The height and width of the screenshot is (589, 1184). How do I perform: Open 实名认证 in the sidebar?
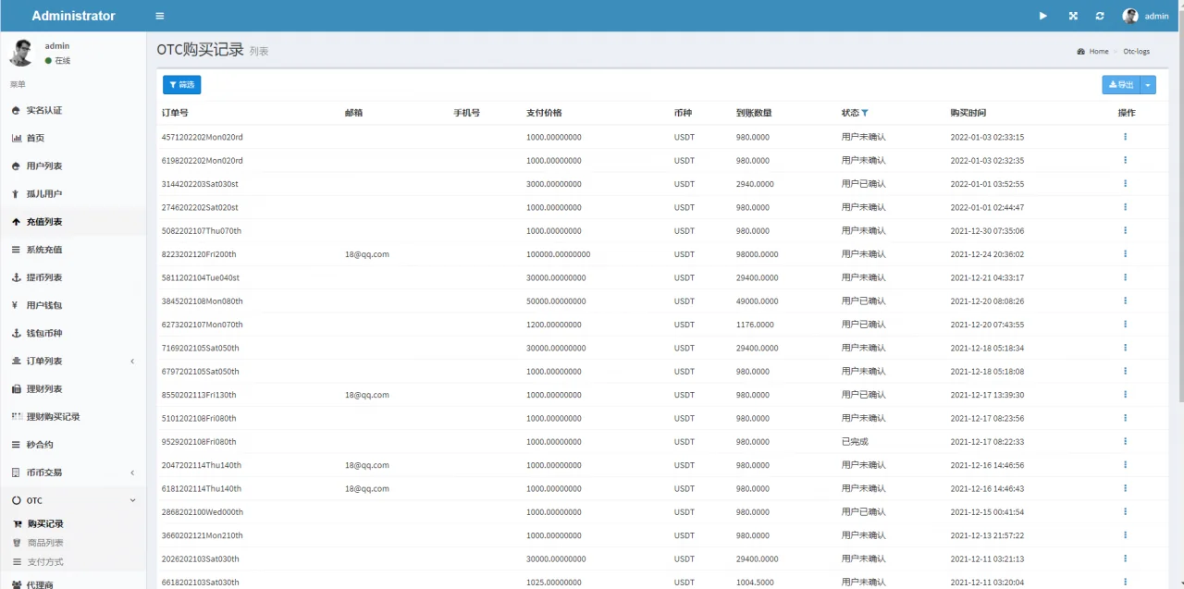(44, 111)
